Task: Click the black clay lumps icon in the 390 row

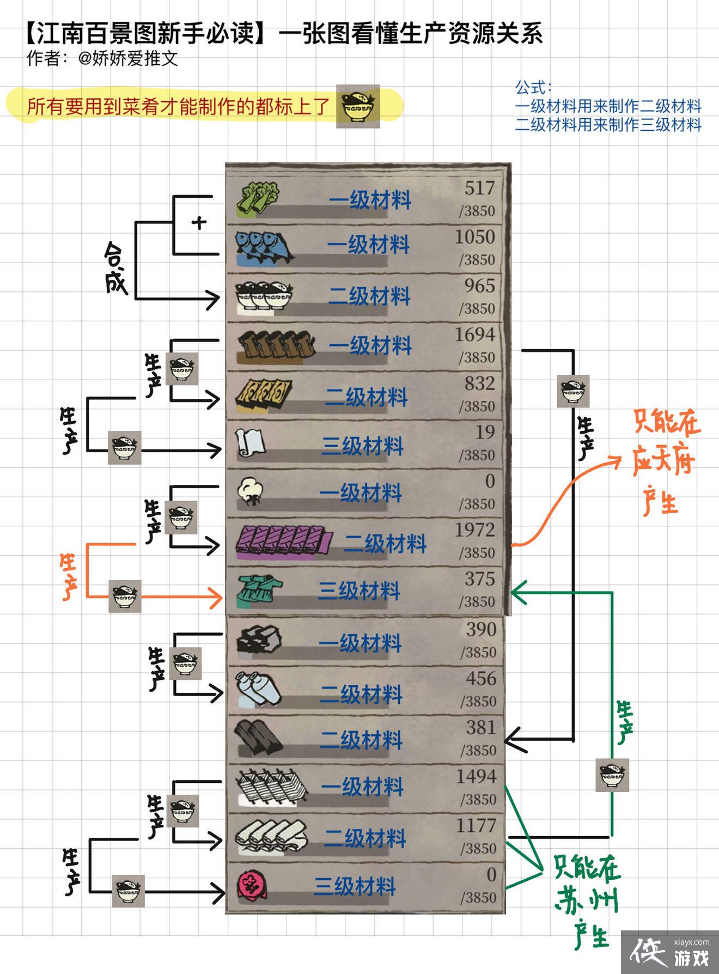Action: pyautogui.click(x=259, y=638)
